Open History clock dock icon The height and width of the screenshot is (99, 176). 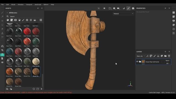pos(174,29)
